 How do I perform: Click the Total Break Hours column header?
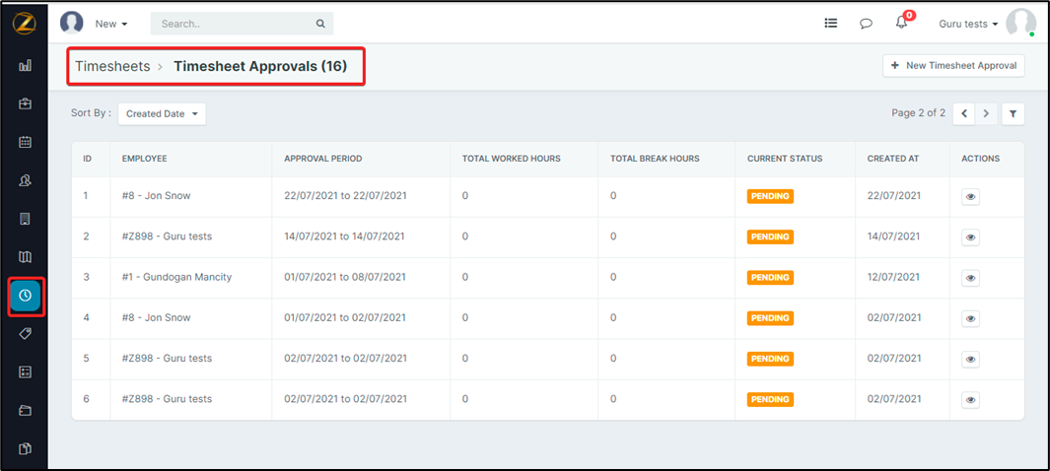coord(655,159)
